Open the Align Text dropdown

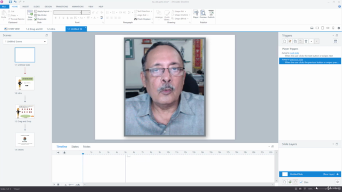pyautogui.click(x=141, y=15)
